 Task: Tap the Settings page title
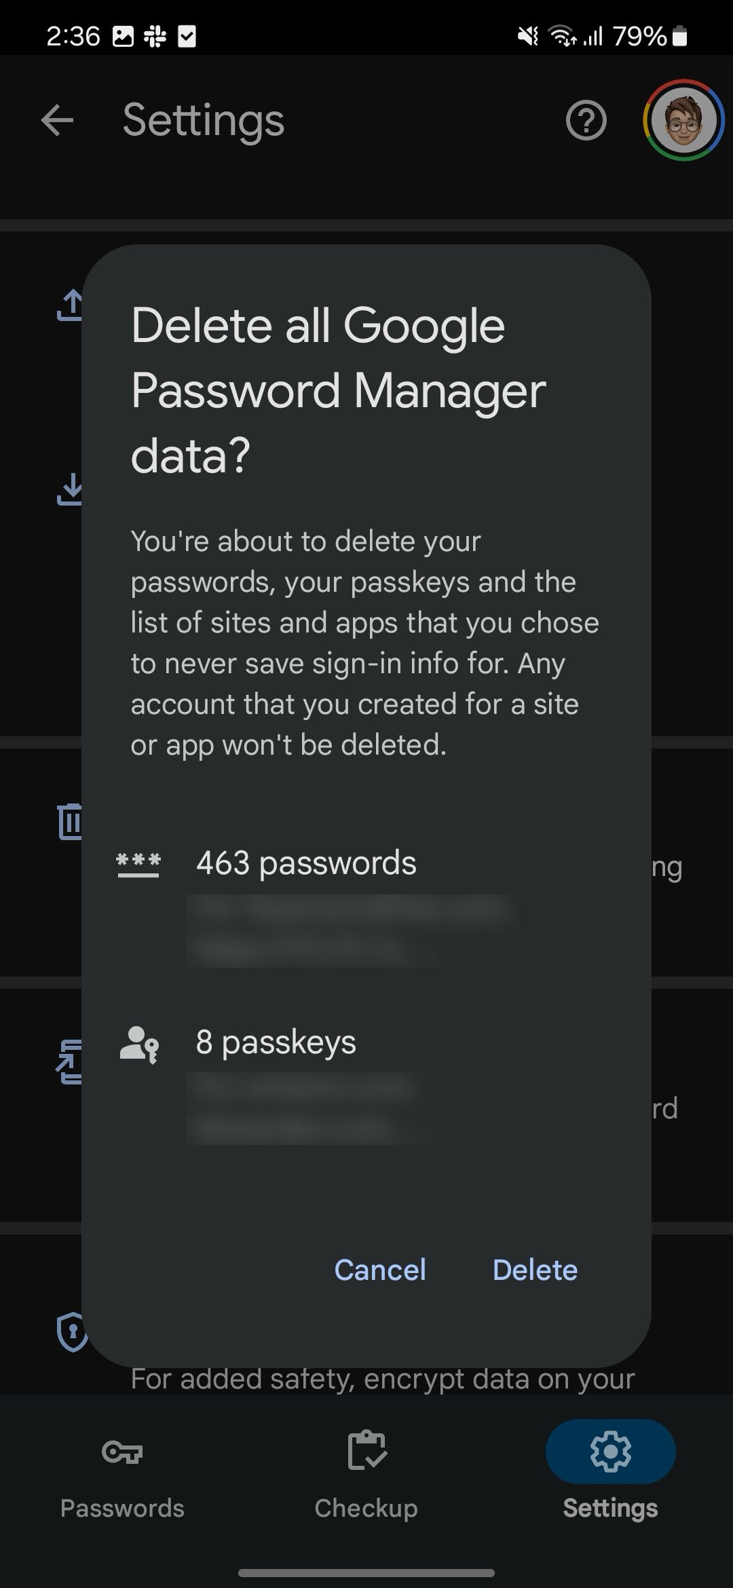(203, 121)
